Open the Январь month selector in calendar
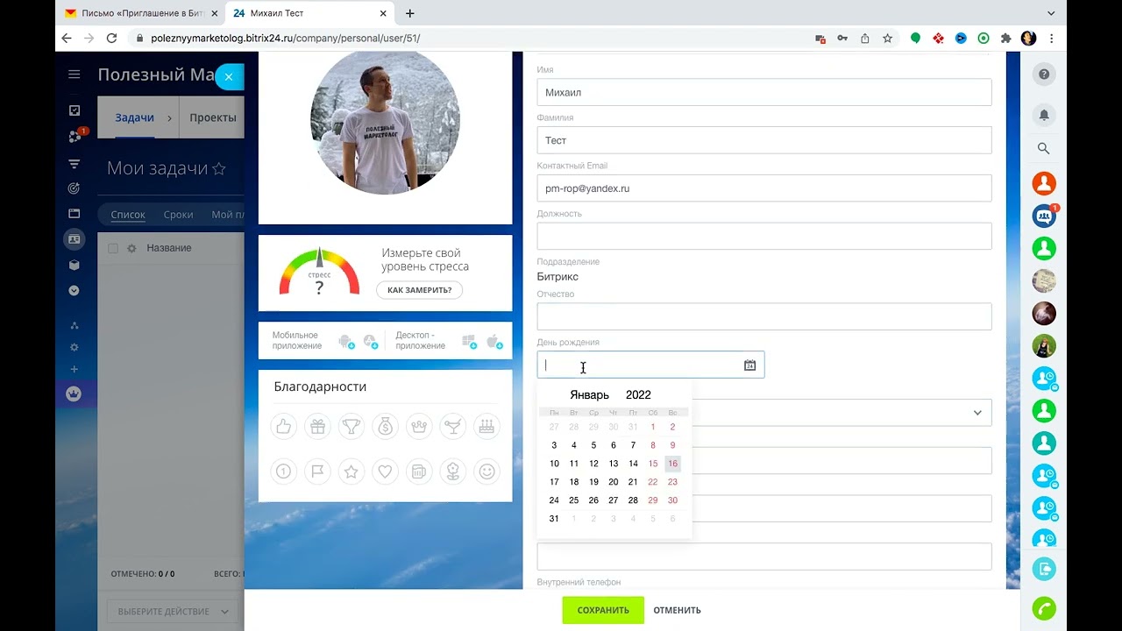Viewport: 1122px width, 631px height. (x=589, y=395)
